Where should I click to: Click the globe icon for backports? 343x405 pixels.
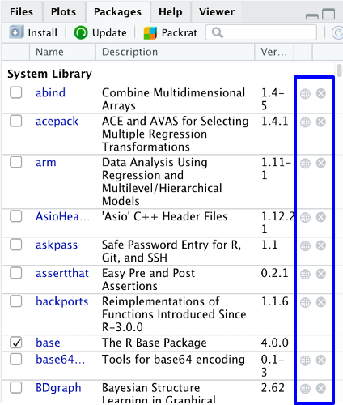[305, 302]
